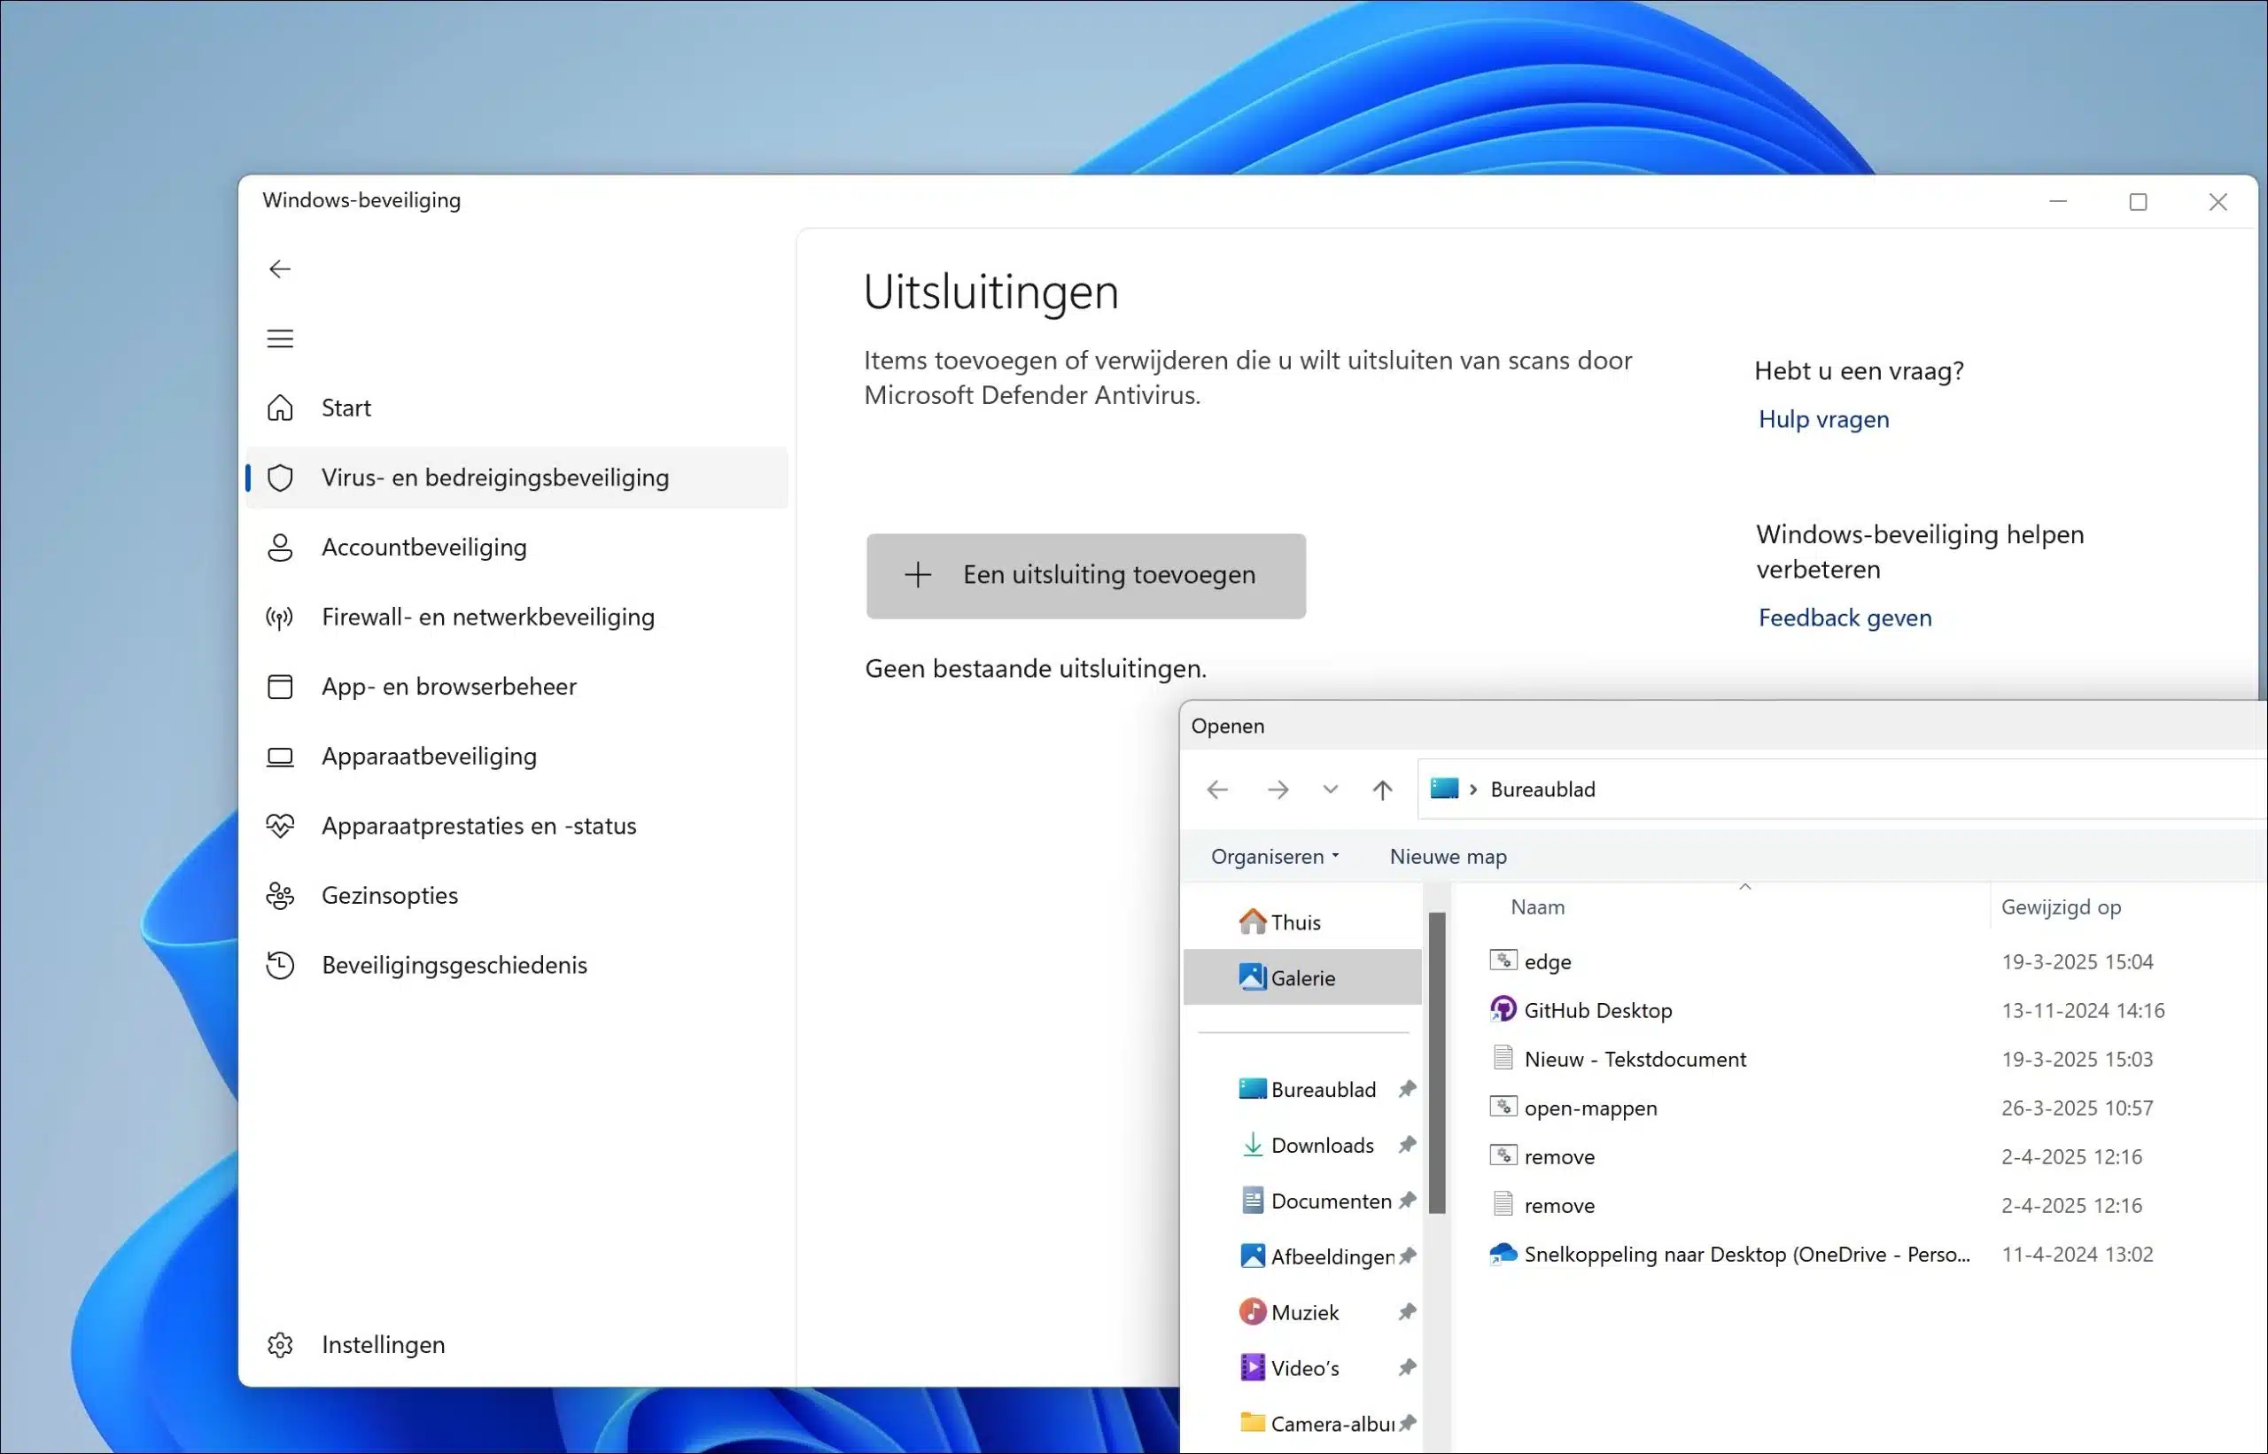Select Thuis in navigation pane
The height and width of the screenshot is (1454, 2268).
coord(1302,922)
